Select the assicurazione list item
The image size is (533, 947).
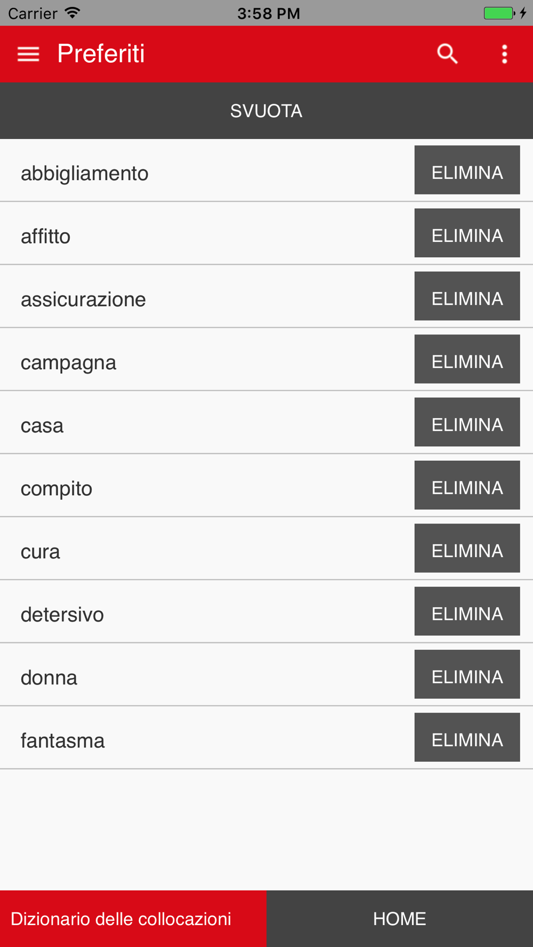pyautogui.click(x=83, y=299)
